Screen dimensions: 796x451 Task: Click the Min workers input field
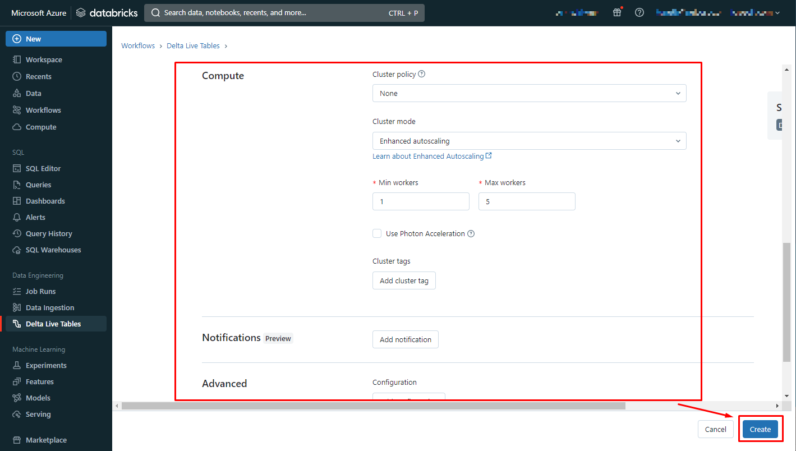click(421, 201)
